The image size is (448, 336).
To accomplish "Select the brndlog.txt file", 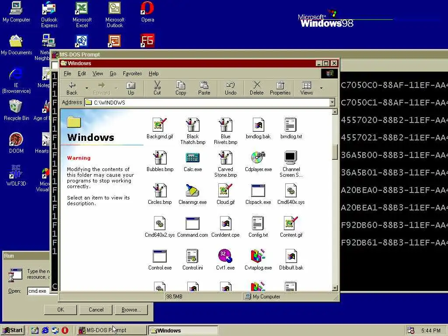I will [291, 128].
